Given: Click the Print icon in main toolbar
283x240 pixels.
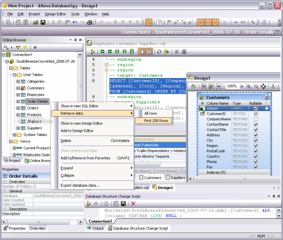Looking at the screenshot, I should click(89, 23).
